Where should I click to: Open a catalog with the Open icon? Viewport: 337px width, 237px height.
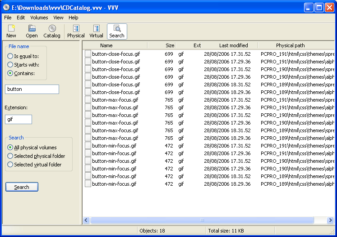pyautogui.click(x=32, y=31)
